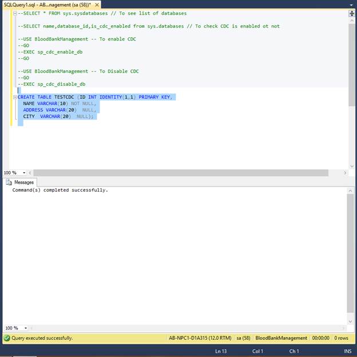This screenshot has width=357, height=357.
Task: Click the 'To Disable CDC' USE comment line
Action: pyautogui.click(x=78, y=72)
